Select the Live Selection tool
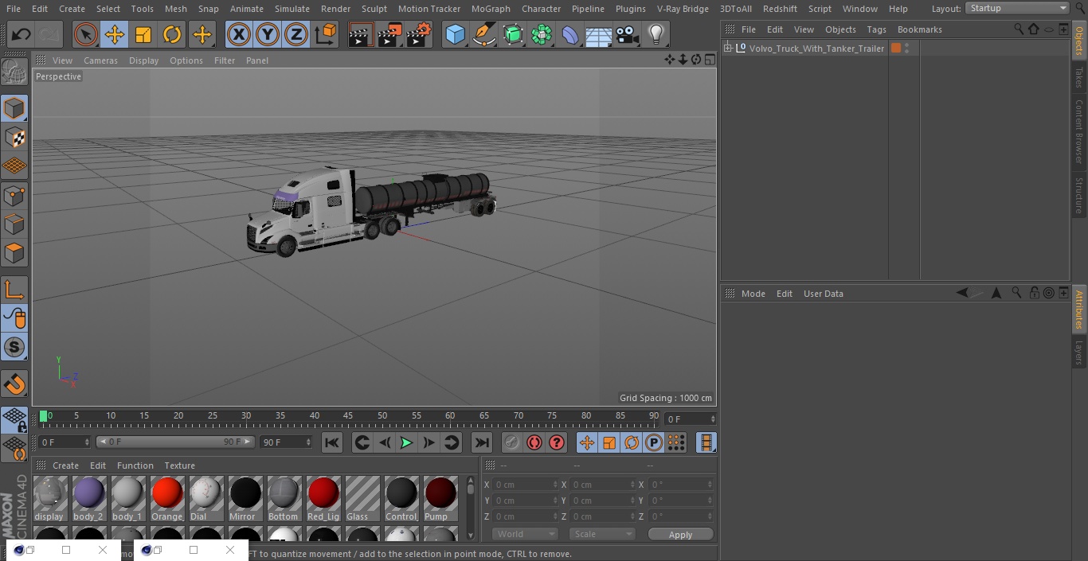 tap(86, 35)
